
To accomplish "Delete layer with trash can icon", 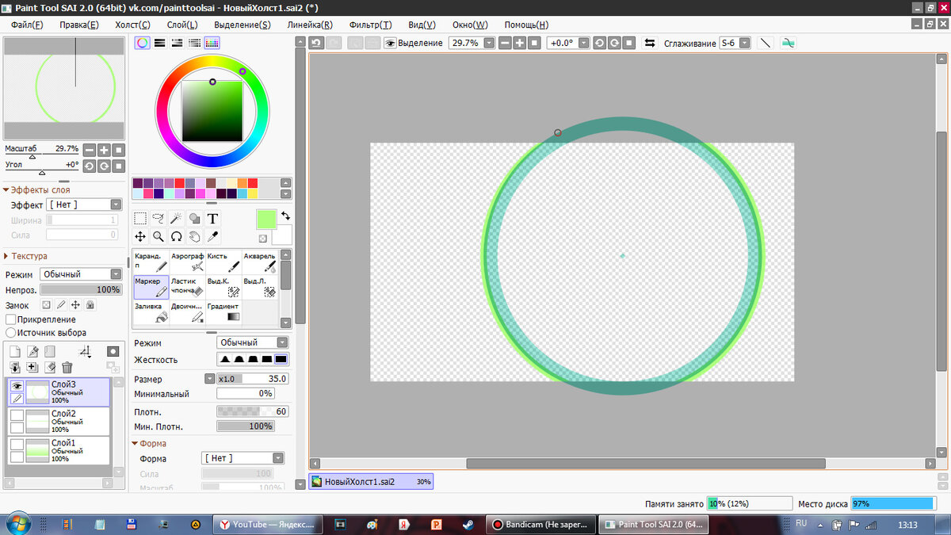I will (67, 367).
